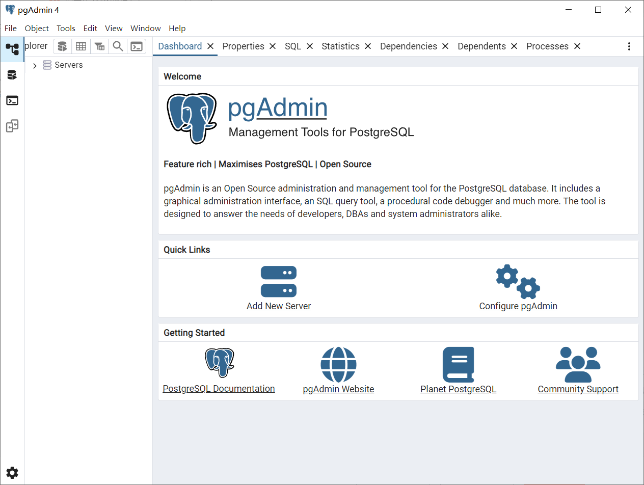Close the Dependents tab
This screenshot has width=644, height=485.
pyautogui.click(x=514, y=46)
